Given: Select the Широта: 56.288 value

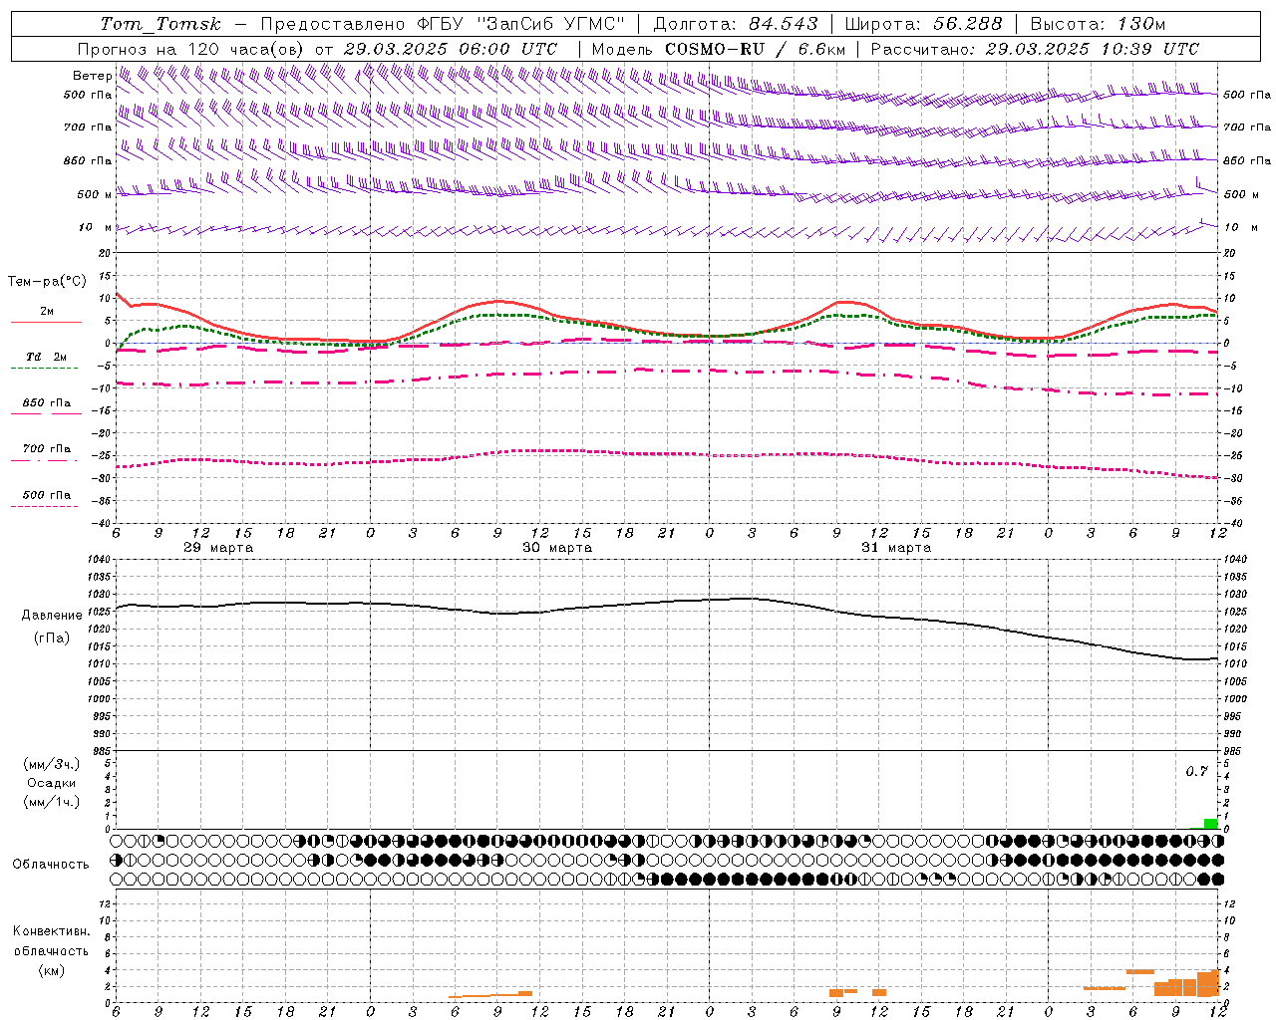Looking at the screenshot, I should coord(923,24).
